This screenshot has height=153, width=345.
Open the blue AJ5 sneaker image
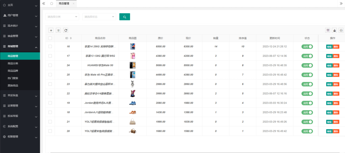click(132, 103)
